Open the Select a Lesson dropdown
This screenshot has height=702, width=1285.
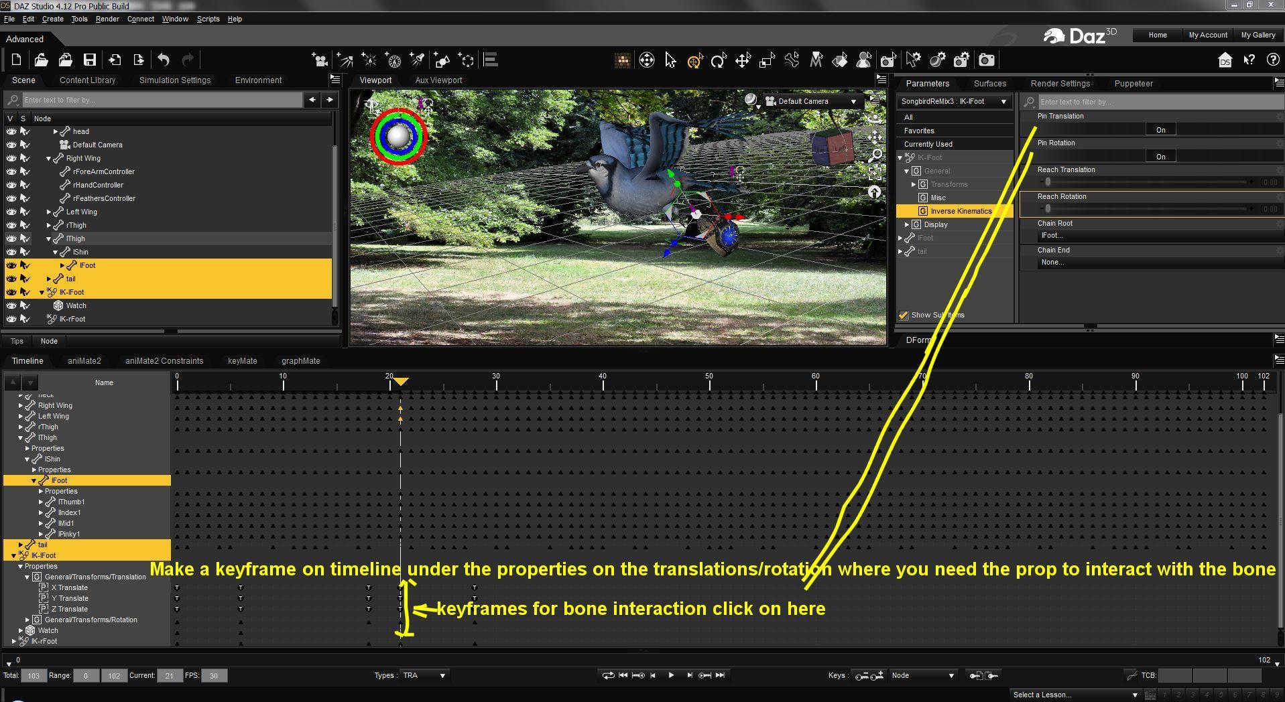[x=1076, y=695]
